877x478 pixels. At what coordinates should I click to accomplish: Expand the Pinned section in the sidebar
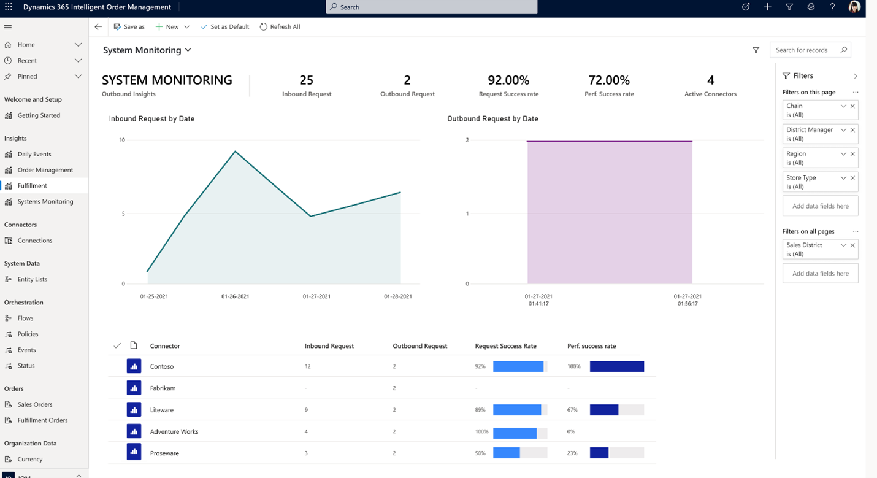pyautogui.click(x=78, y=76)
